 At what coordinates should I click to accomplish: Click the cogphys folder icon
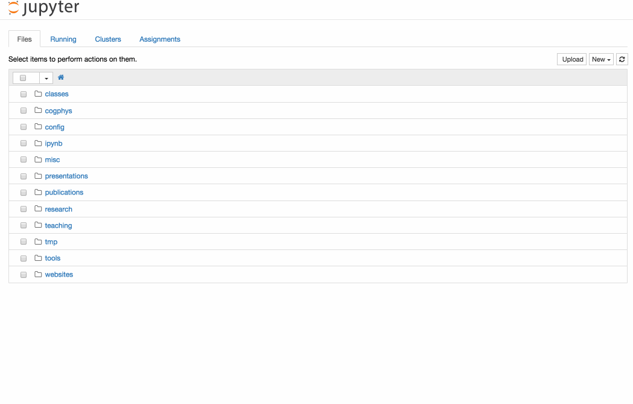click(x=38, y=111)
